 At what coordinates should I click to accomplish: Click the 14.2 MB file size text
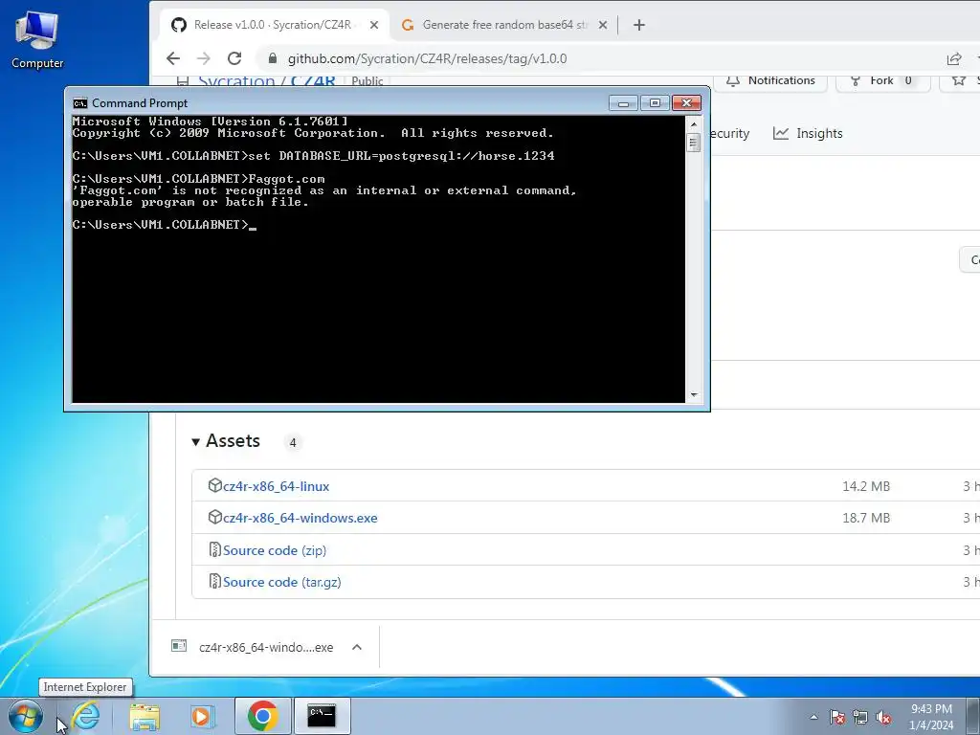(x=865, y=486)
